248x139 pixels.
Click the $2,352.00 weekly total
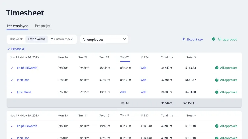pos(190,103)
